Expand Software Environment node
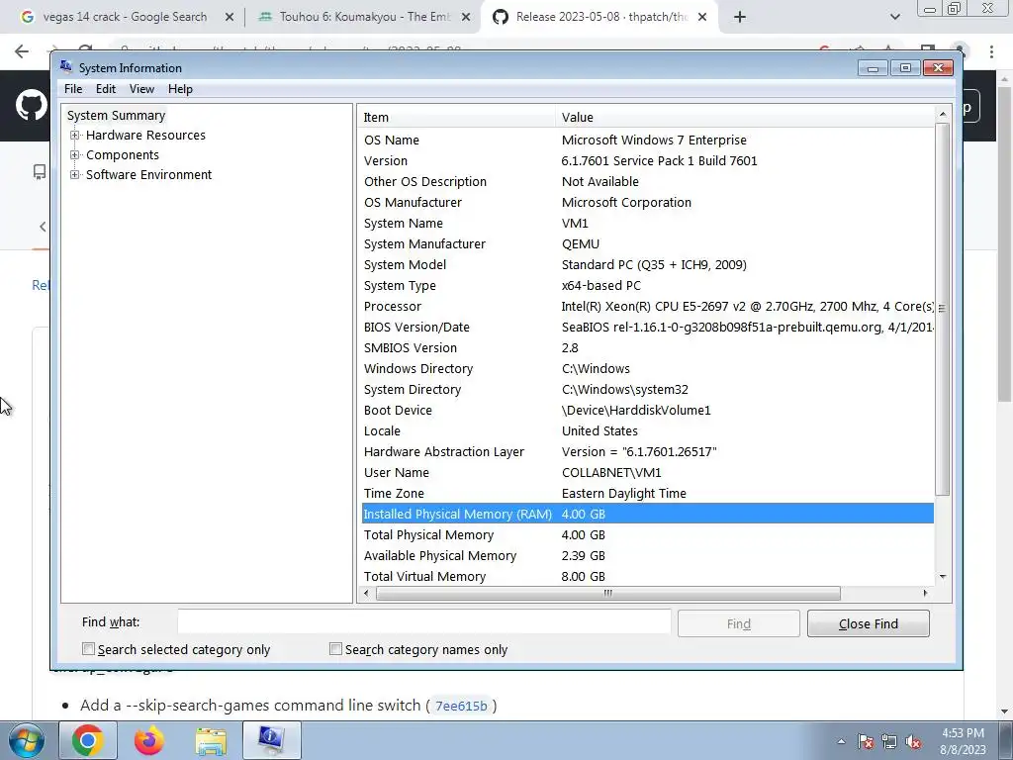 pyautogui.click(x=75, y=174)
